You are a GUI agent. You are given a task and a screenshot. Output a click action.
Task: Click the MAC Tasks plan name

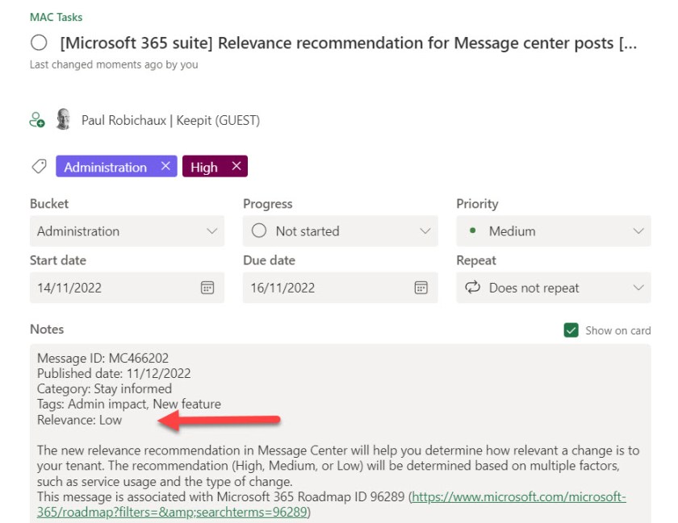click(x=56, y=17)
